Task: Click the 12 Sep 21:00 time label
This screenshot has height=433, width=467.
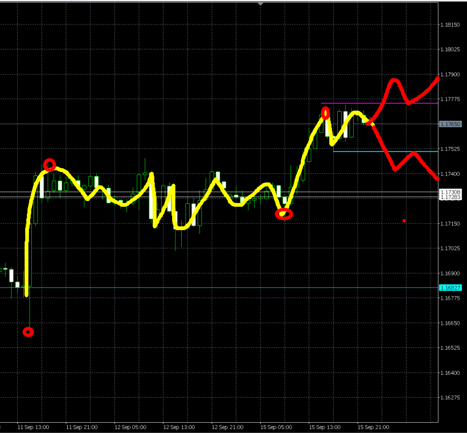Action: click(x=228, y=427)
